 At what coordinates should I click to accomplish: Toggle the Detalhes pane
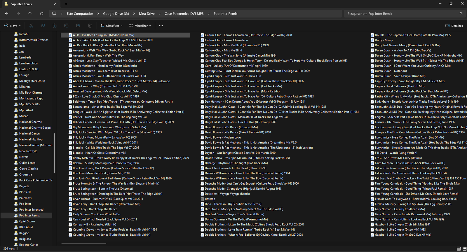[x=454, y=26]
